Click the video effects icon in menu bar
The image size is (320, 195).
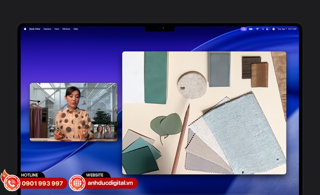[x=244, y=29]
